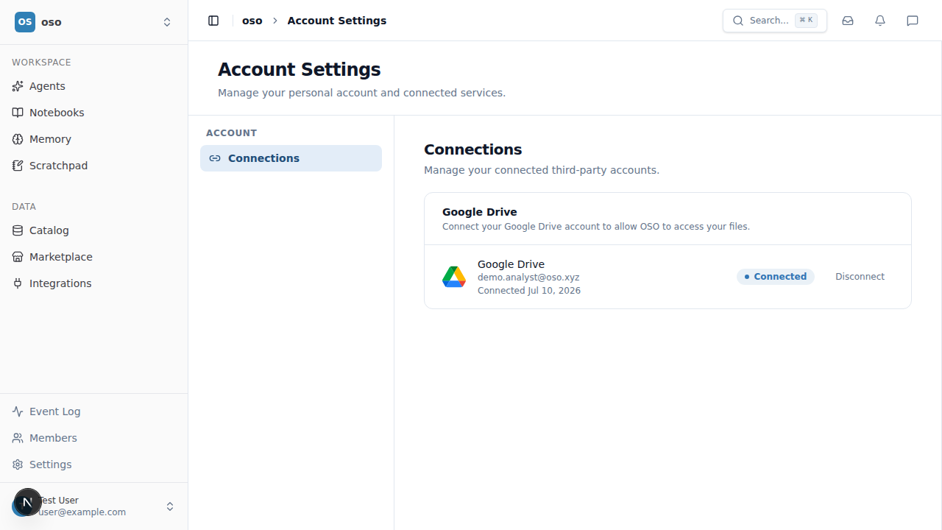
Task: Click the ⌘K shortcut hint
Action: (806, 21)
